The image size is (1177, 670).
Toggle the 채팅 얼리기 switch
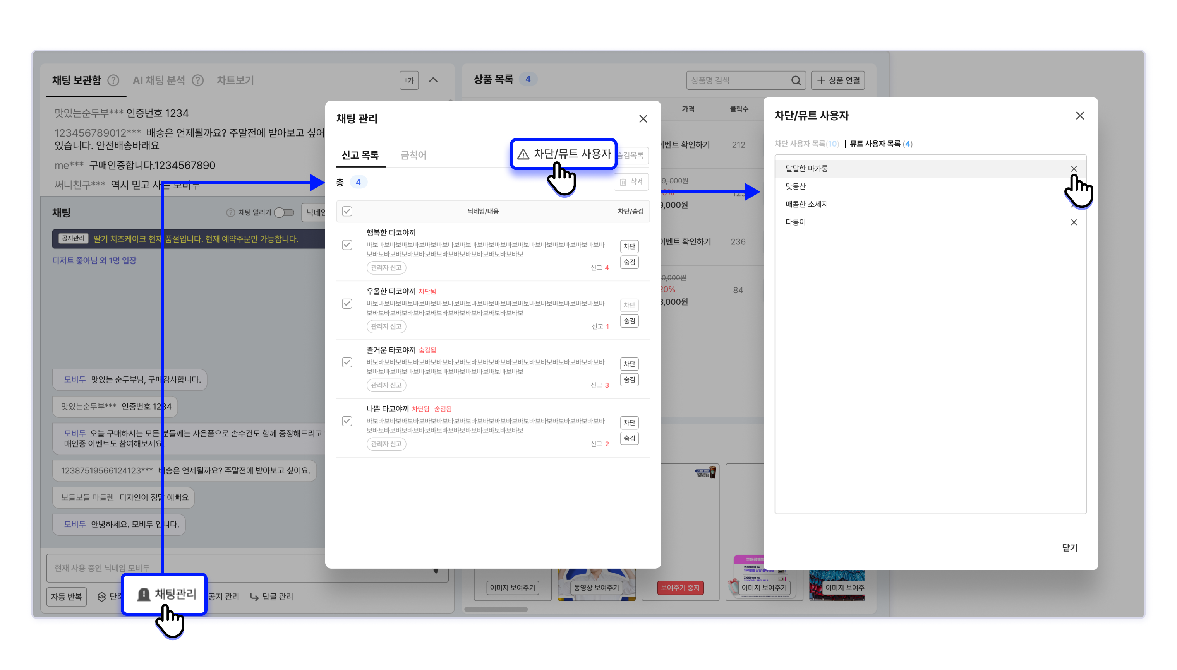pos(284,213)
